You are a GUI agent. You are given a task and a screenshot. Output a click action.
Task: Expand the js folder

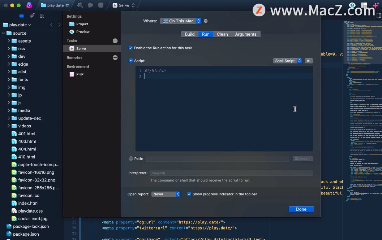9,103
